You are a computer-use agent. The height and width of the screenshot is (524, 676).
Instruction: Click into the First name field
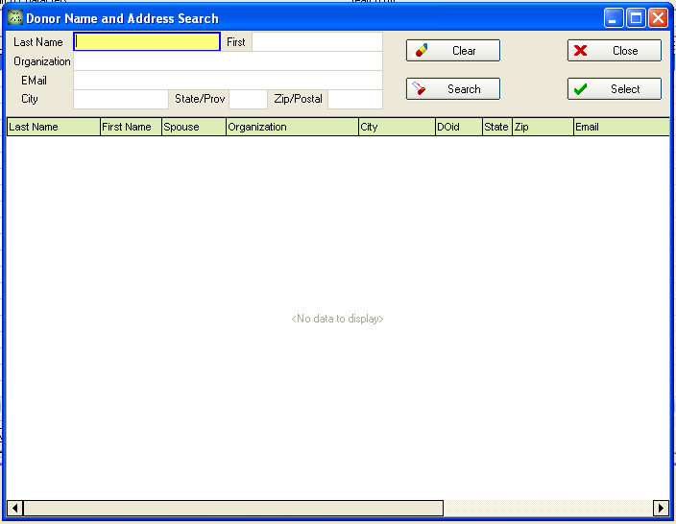coord(316,42)
